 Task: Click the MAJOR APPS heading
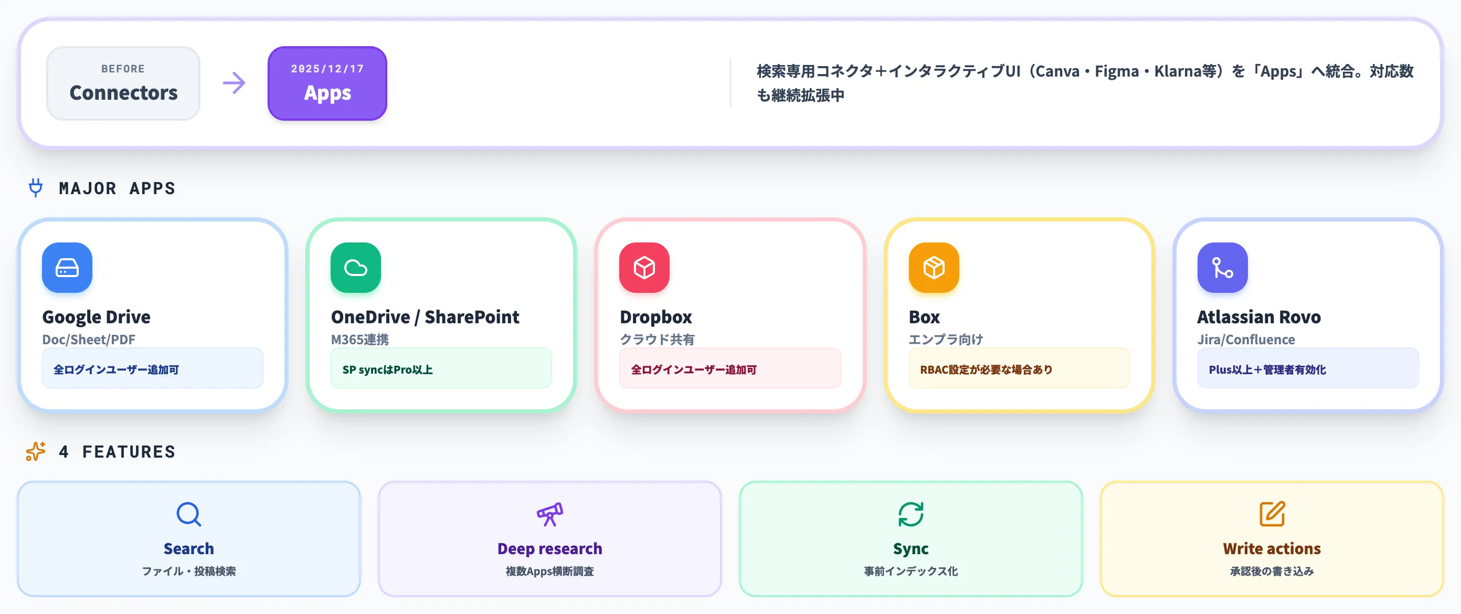tap(118, 188)
